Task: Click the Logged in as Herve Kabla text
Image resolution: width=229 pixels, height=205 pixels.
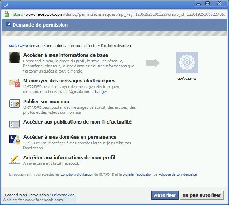Action: point(27,195)
